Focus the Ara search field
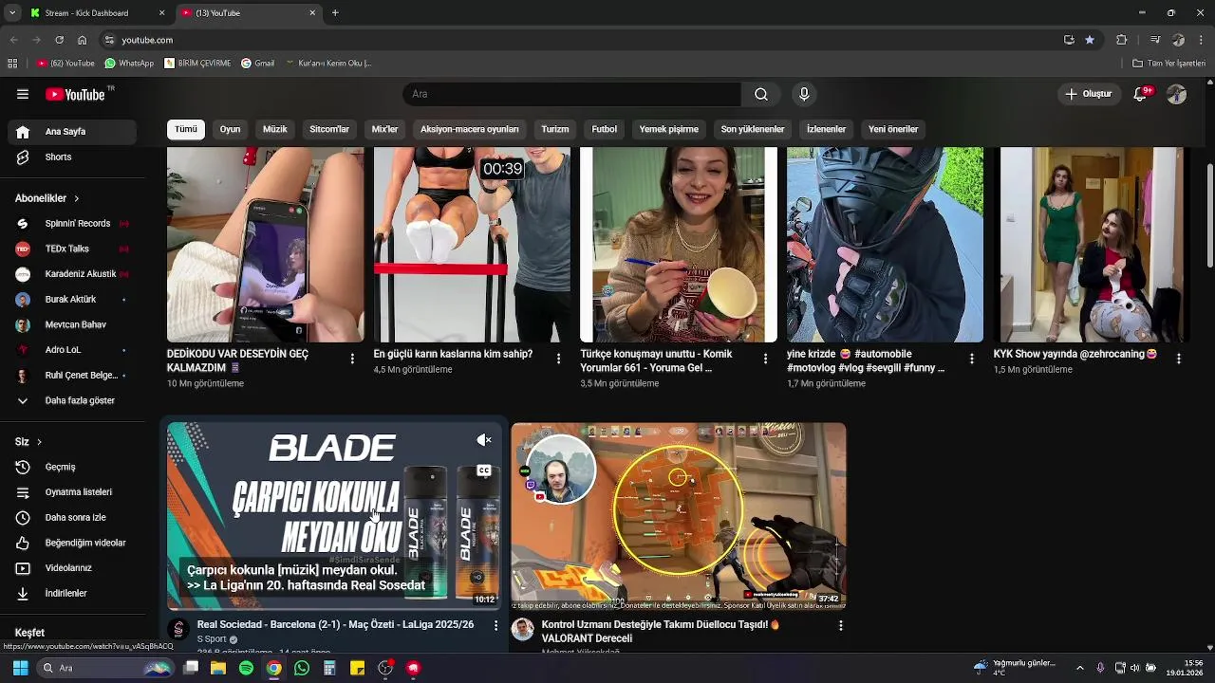This screenshot has width=1215, height=683. click(x=571, y=94)
